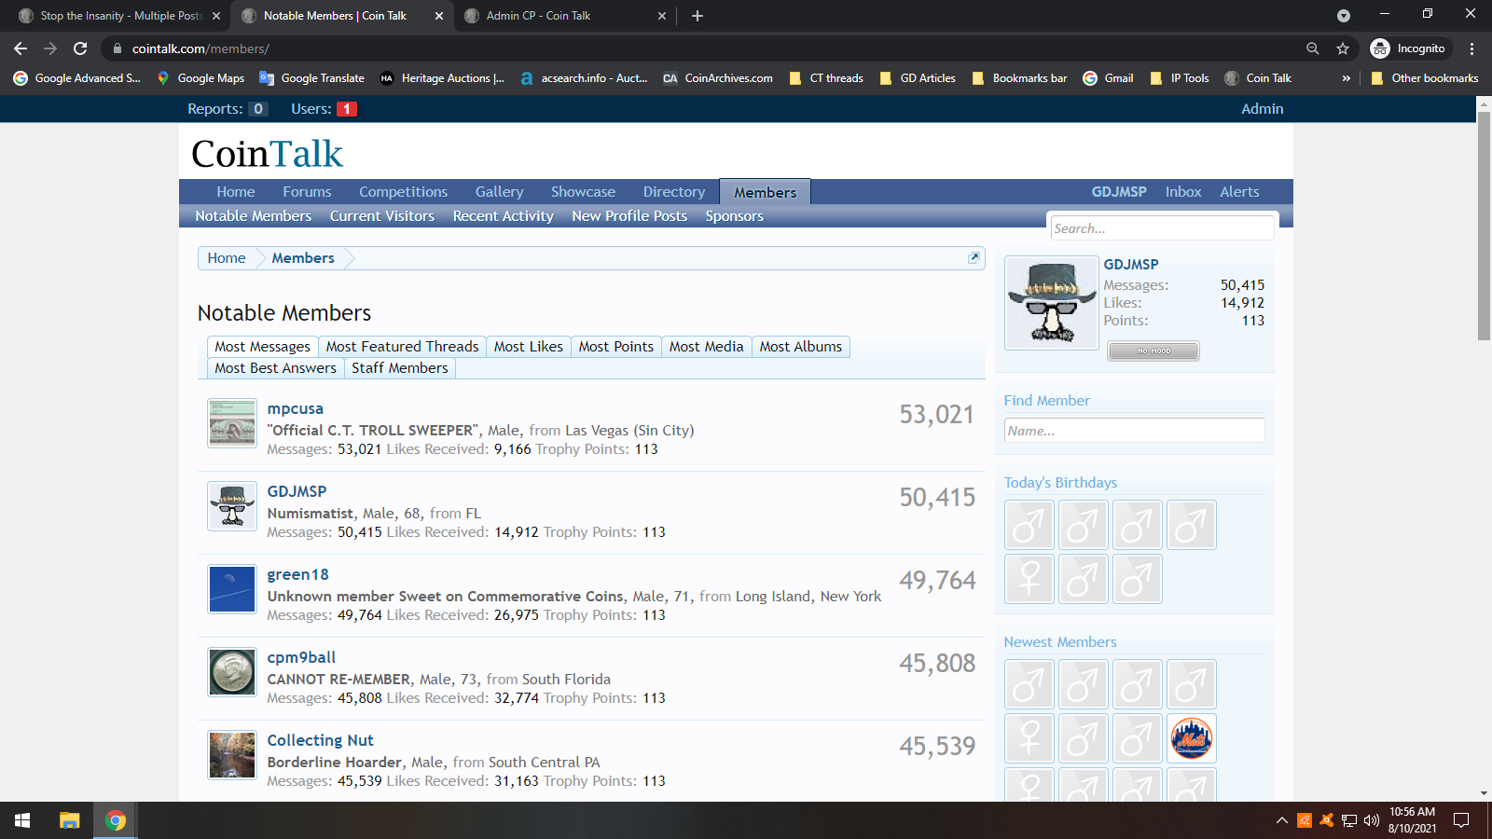Open the breadcrumb pop-out icon

pos(974,258)
